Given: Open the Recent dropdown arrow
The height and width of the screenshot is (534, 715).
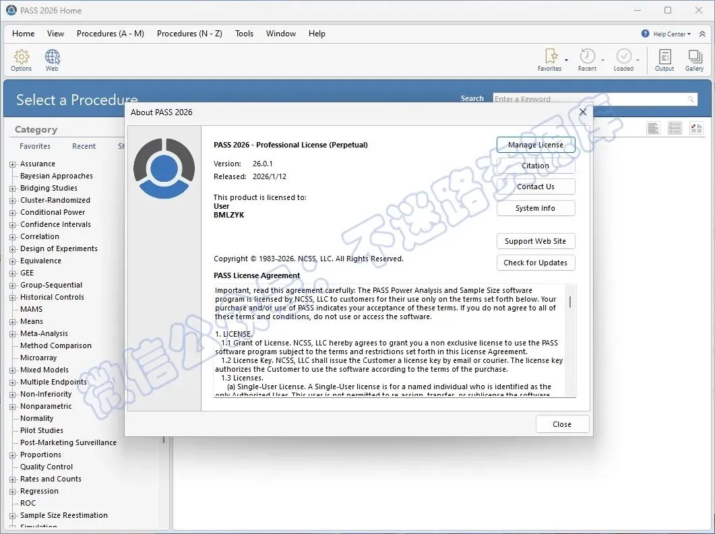Looking at the screenshot, I should 602,60.
